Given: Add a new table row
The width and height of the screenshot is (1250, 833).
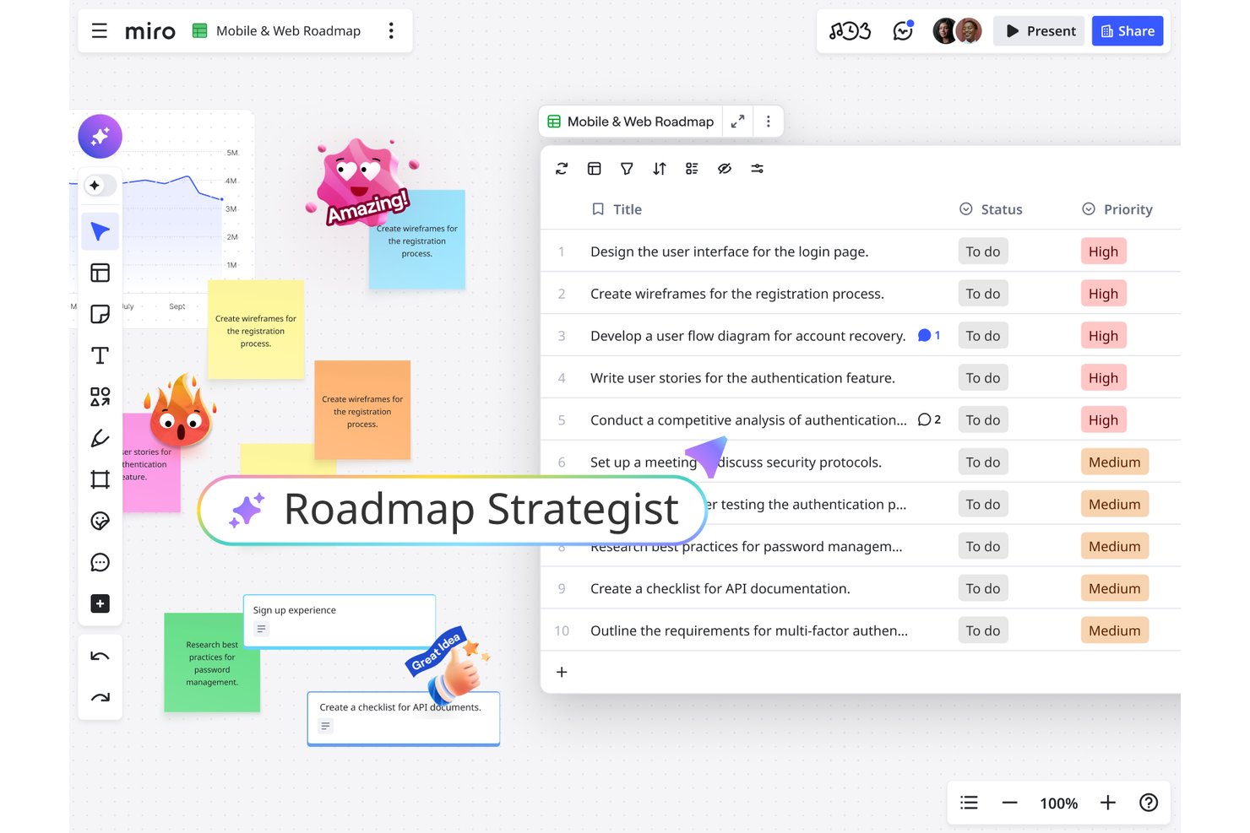Looking at the screenshot, I should 562,672.
